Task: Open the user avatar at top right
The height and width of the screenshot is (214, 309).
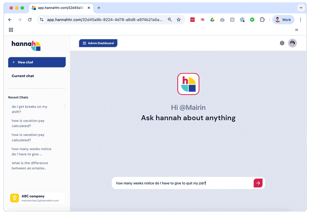Action: (292, 43)
